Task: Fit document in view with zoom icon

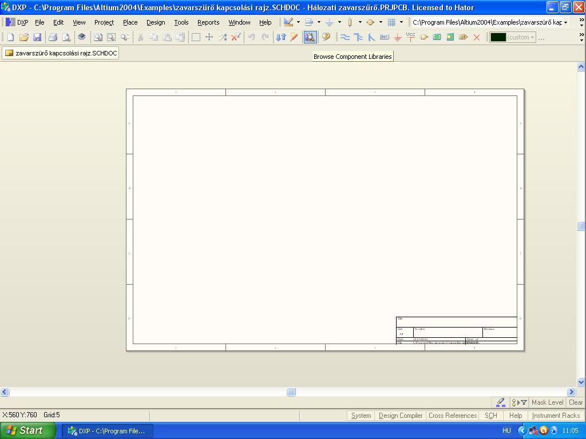Action: pos(98,37)
